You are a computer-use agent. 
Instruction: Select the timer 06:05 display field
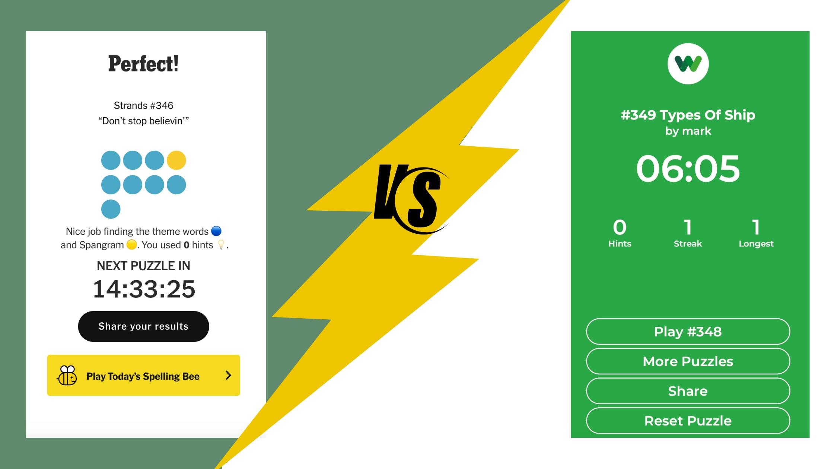(688, 168)
